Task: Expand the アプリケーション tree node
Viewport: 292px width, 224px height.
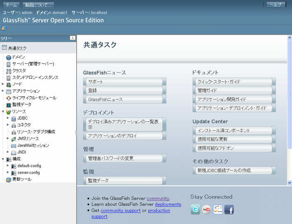Action: (3, 91)
